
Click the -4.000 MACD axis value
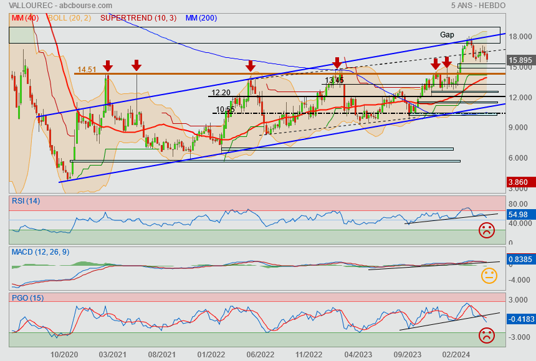click(x=520, y=279)
